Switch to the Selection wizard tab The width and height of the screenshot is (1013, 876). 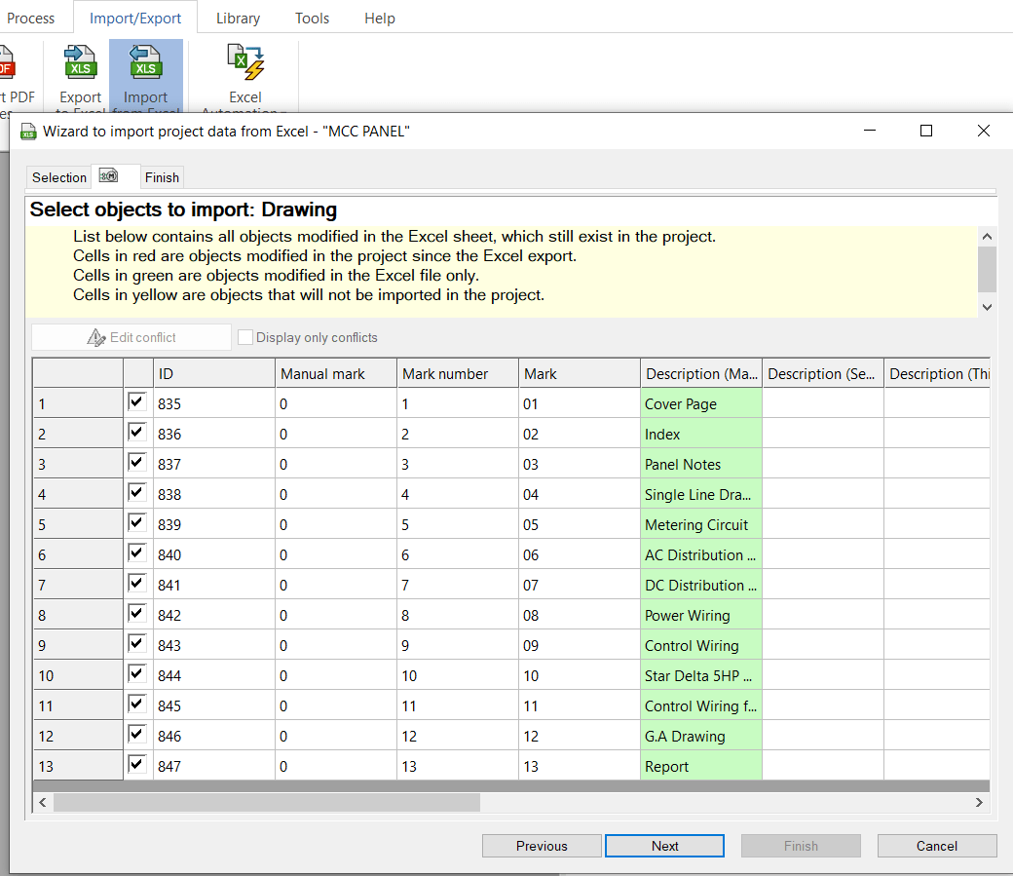58,177
